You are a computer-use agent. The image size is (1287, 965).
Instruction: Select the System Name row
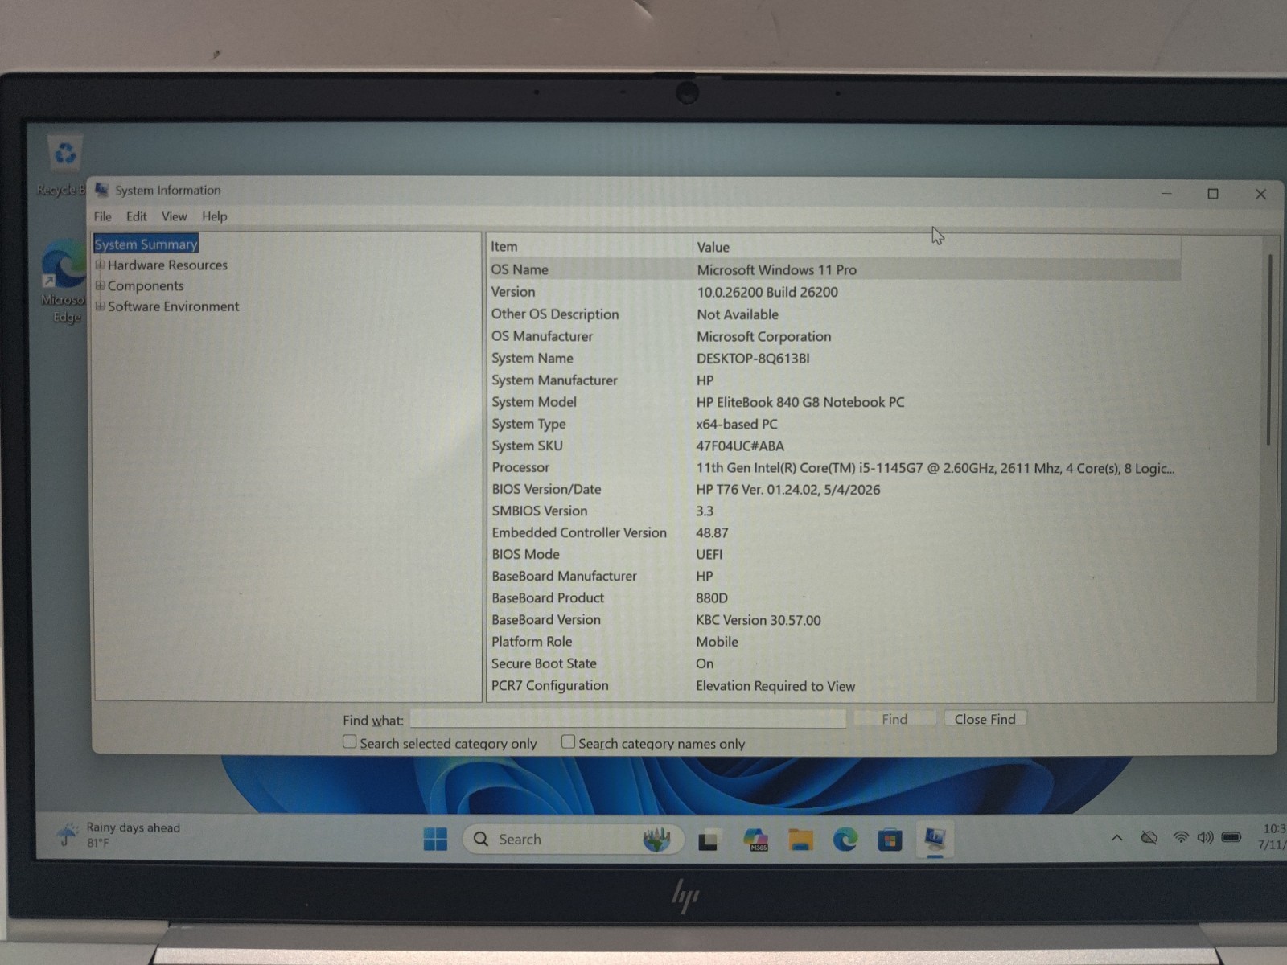coord(834,358)
